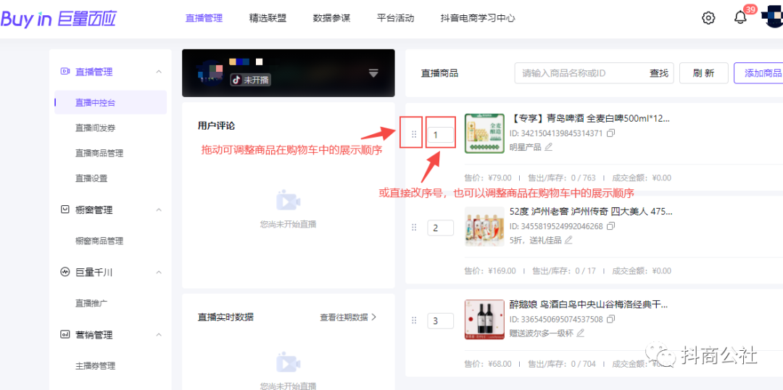Viewport: 783px width, 390px height.
Task: Click the 刷新 button
Action: (703, 73)
